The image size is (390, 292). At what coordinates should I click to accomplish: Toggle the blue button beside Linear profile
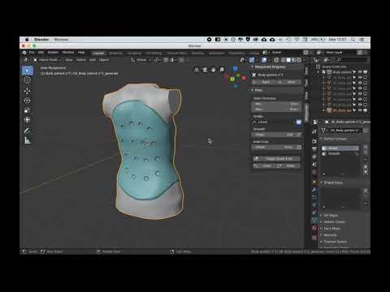[x=298, y=122]
